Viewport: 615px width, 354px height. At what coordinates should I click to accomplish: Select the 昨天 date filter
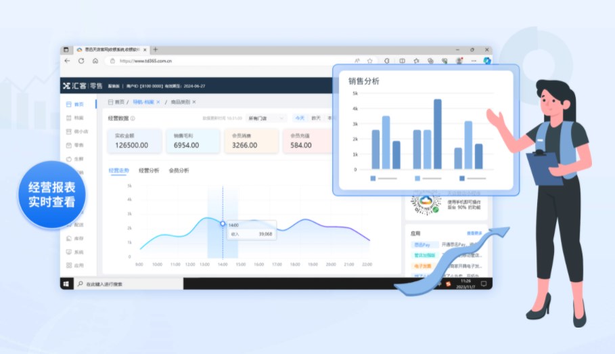316,118
